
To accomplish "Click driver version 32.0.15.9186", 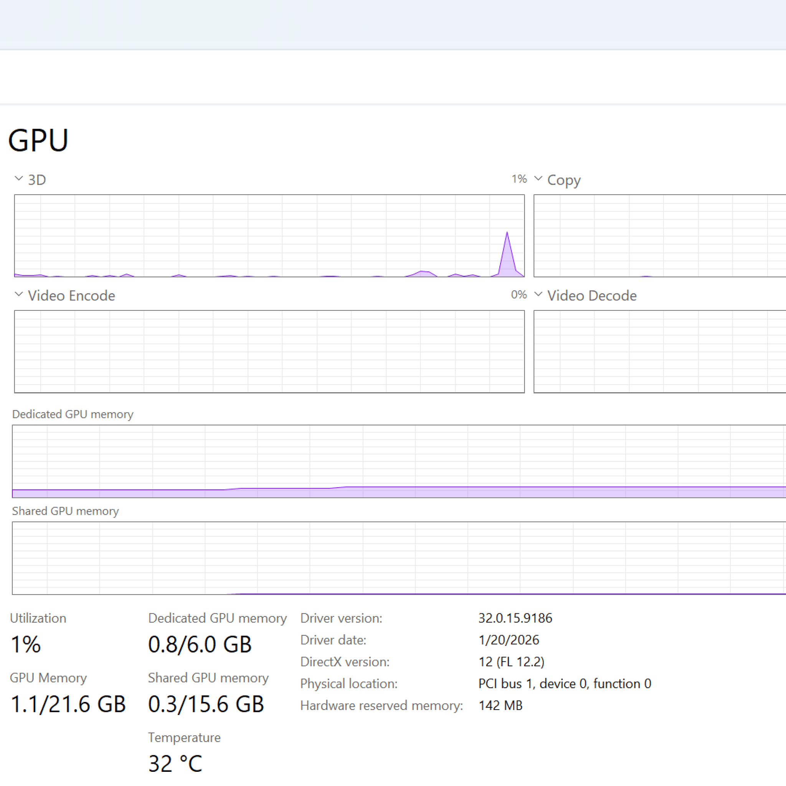I will (515, 618).
